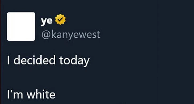
Task: Open the @kanyewest handle link
Action: 71,35
